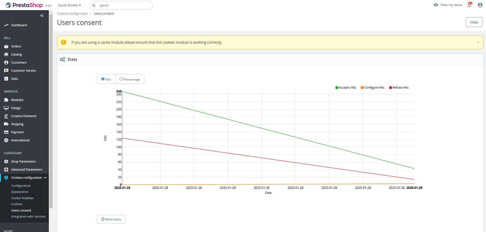486x232 pixels.
Task: Expand the Advanced Parameters menu
Action: [27, 170]
